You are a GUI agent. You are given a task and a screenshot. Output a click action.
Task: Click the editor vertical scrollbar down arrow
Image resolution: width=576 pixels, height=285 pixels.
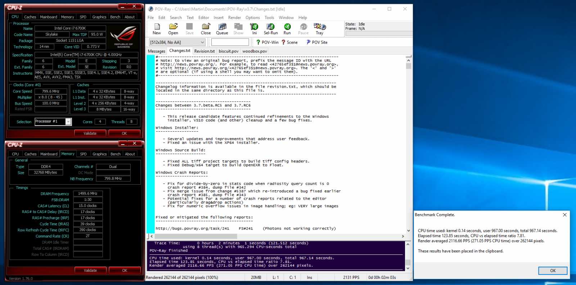coord(409,231)
